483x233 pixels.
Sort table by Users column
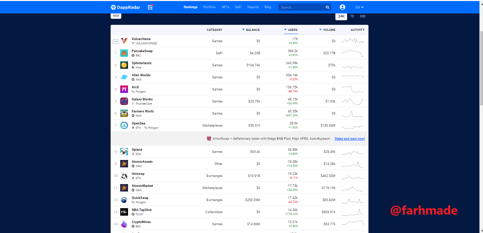coord(291,30)
